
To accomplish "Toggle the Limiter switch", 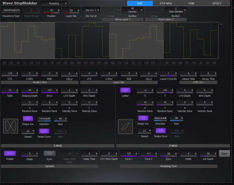I will point(125,90).
